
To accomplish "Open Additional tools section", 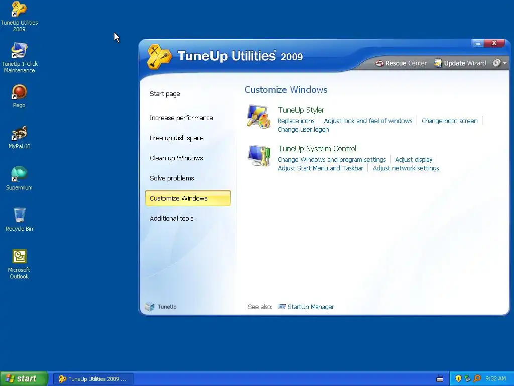I will (172, 218).
